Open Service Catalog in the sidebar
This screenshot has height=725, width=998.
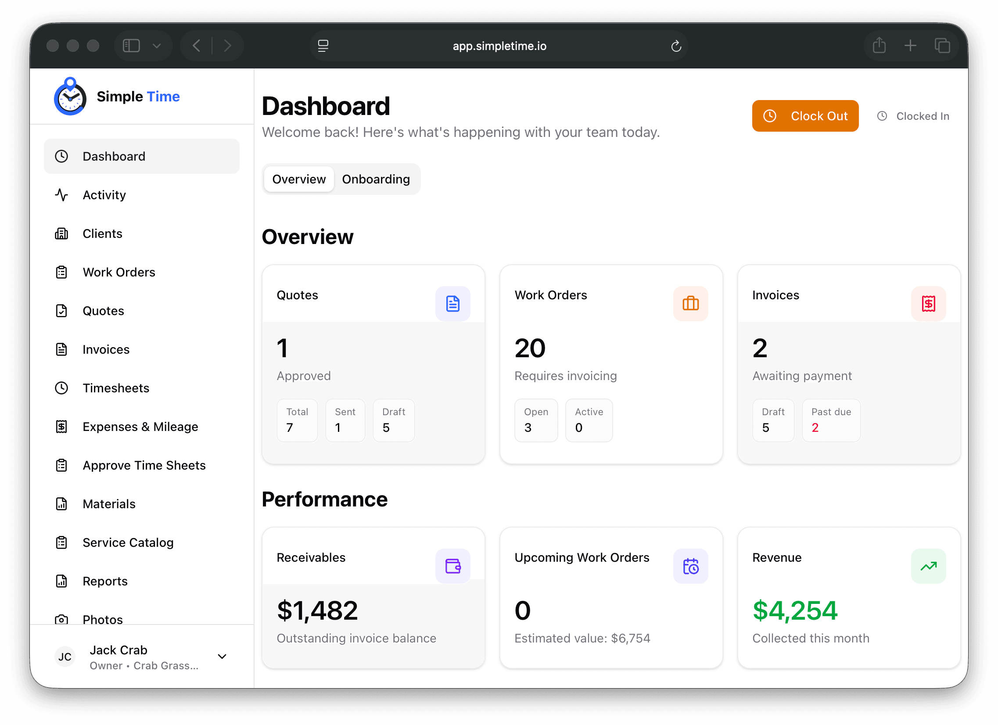(142, 543)
